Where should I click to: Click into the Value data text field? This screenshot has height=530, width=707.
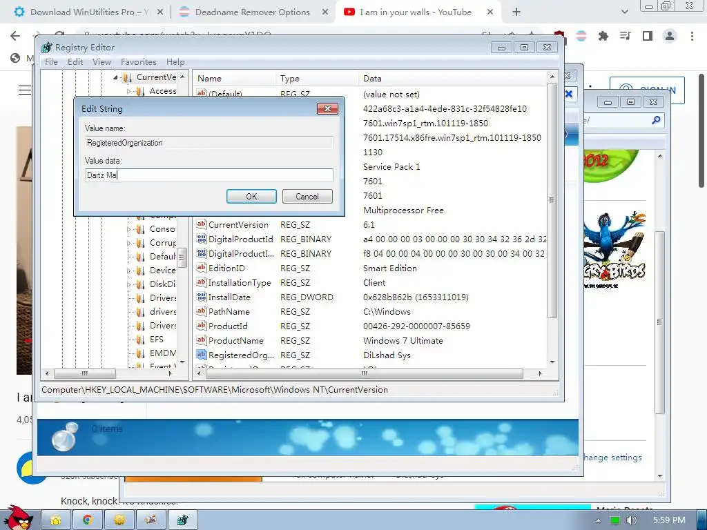[x=209, y=175]
